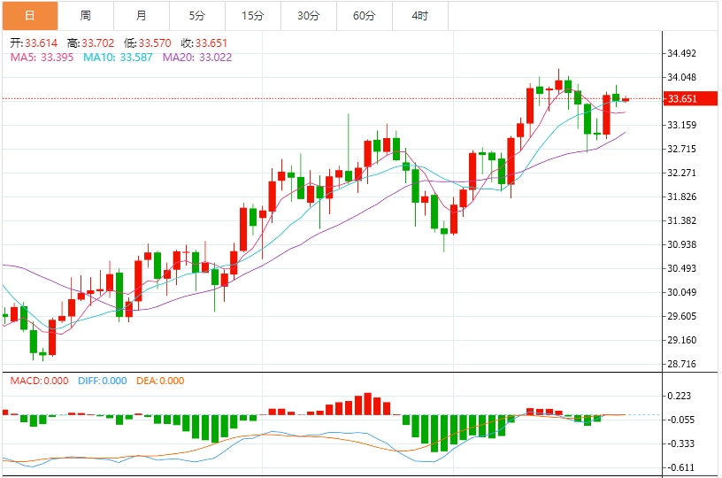The width and height of the screenshot is (722, 478).
Task: Click the -0.611 MACD axis label
Action: click(x=680, y=468)
